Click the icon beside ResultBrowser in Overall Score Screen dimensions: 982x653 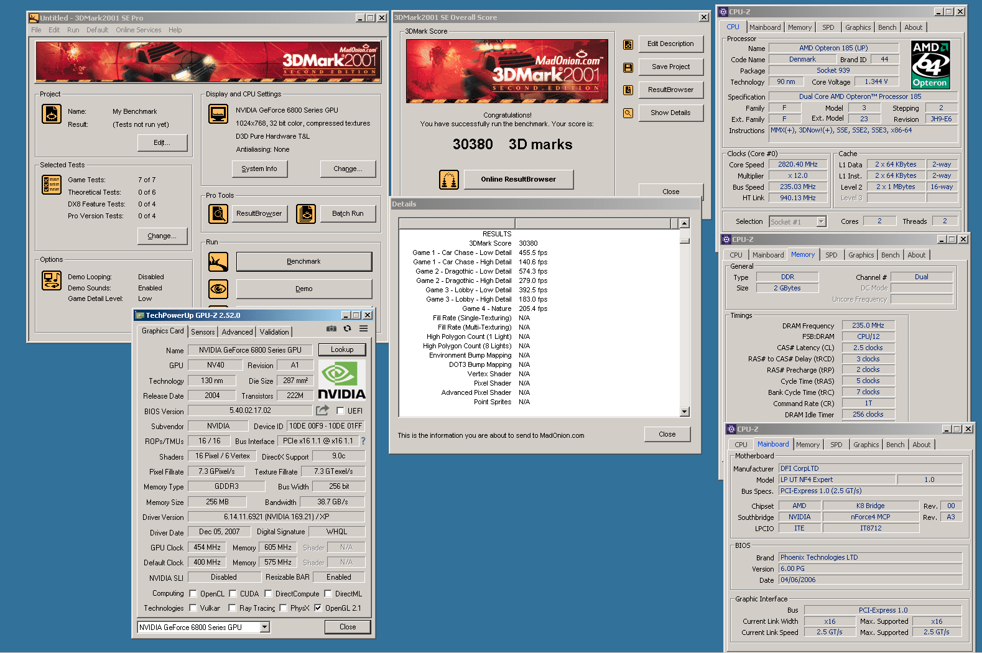point(628,90)
